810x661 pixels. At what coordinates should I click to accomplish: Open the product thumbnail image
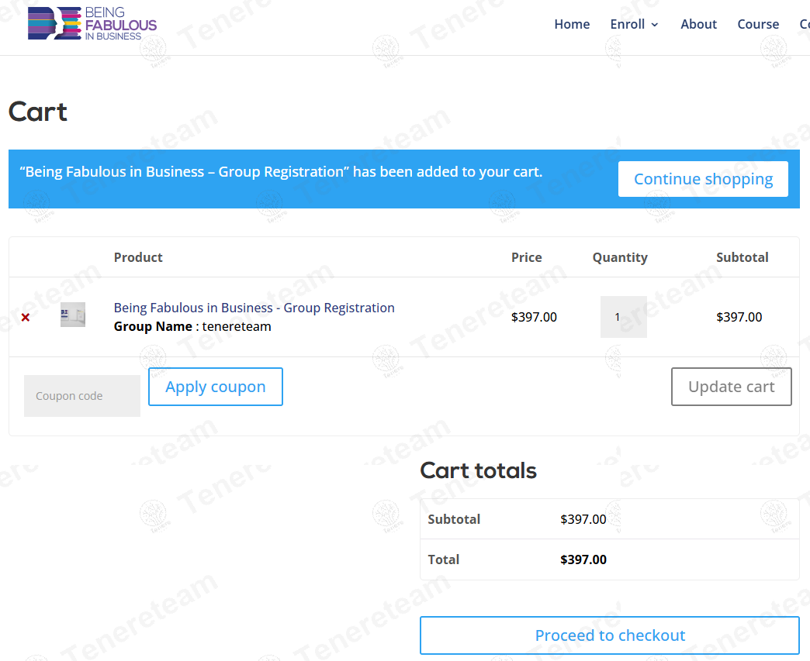(73, 315)
